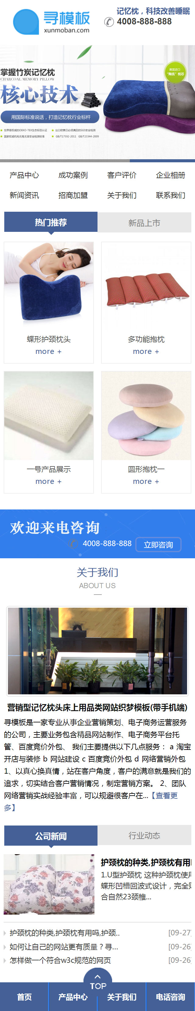Switch to the 新品上市 tab
Viewport: 195px width, 1011px height.
144,222
